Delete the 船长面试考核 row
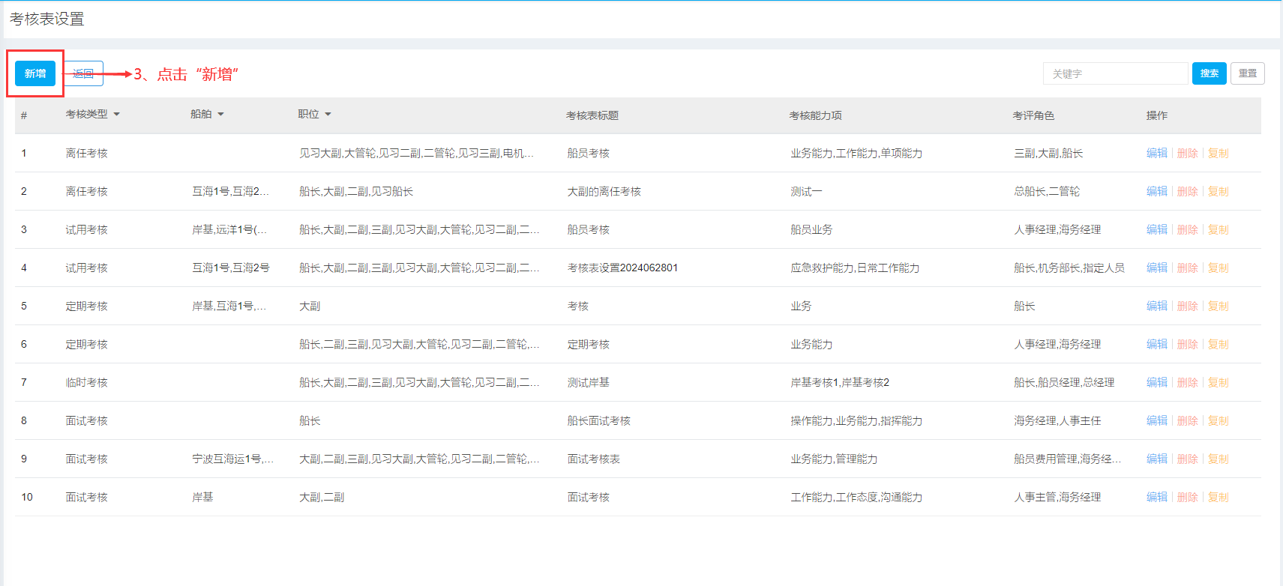Viewport: 1283px width, 586px height. (x=1187, y=420)
